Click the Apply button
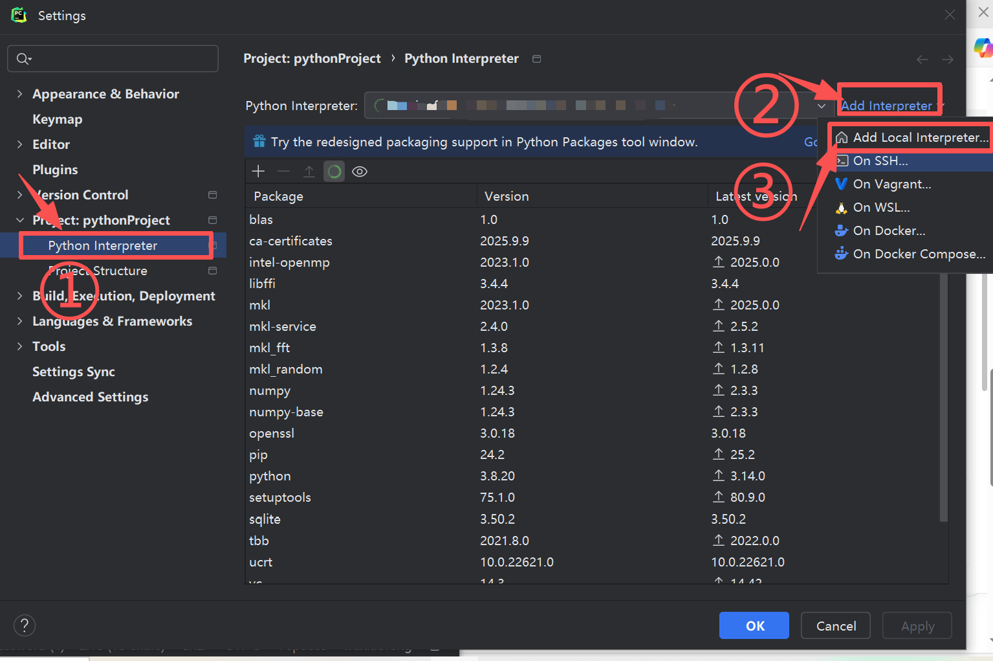Viewport: 993px width, 661px height. (917, 625)
